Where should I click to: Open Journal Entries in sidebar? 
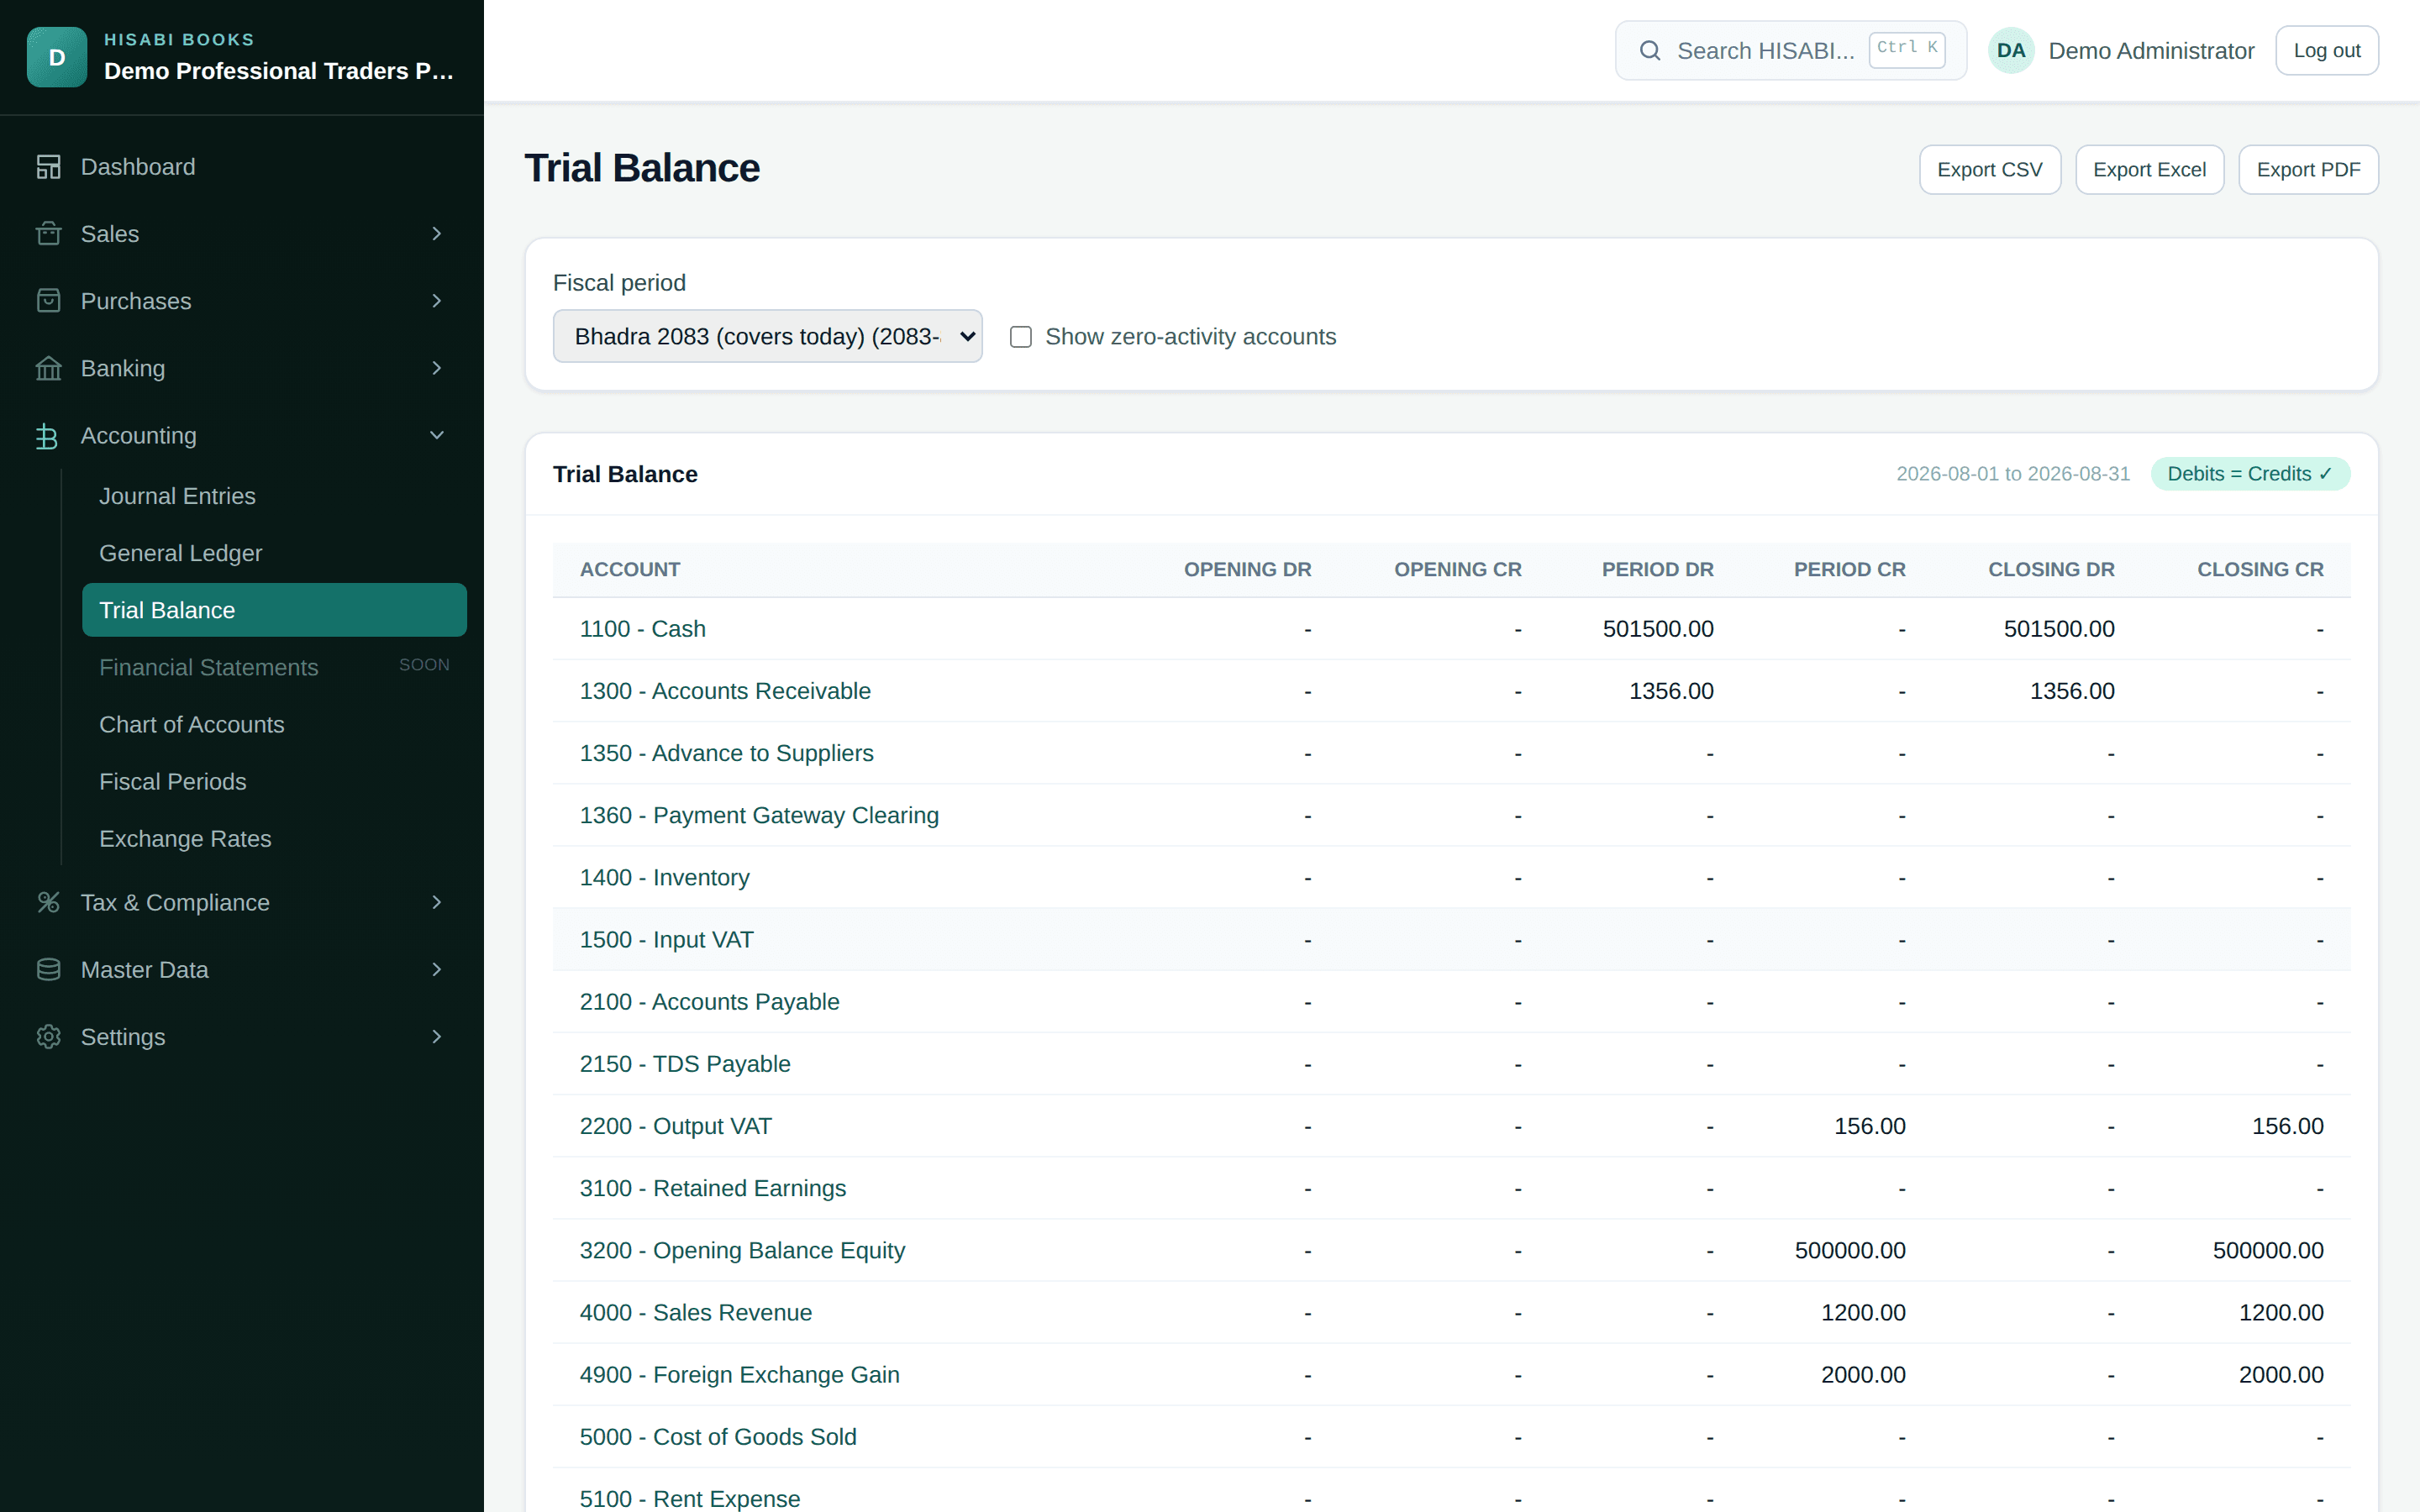point(274,496)
